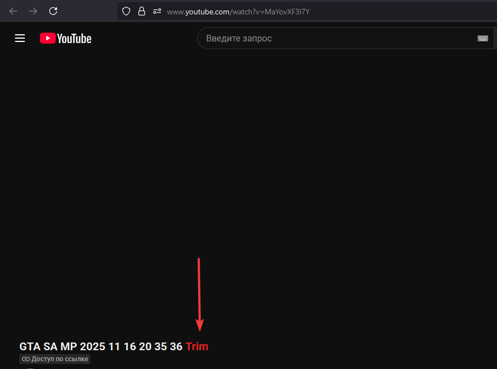This screenshot has height=369, width=497.
Task: Click the red 'Trim' word in title
Action: click(x=196, y=346)
